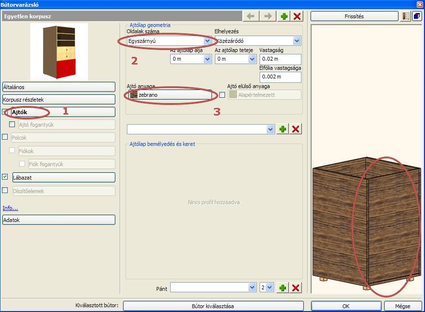Open the Lábazat section

[x=63, y=178]
